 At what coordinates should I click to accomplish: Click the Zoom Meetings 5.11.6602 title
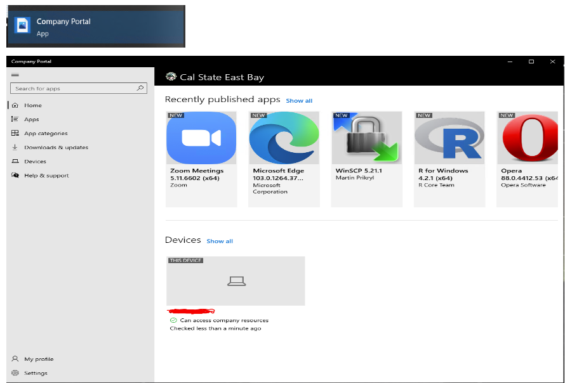(197, 174)
